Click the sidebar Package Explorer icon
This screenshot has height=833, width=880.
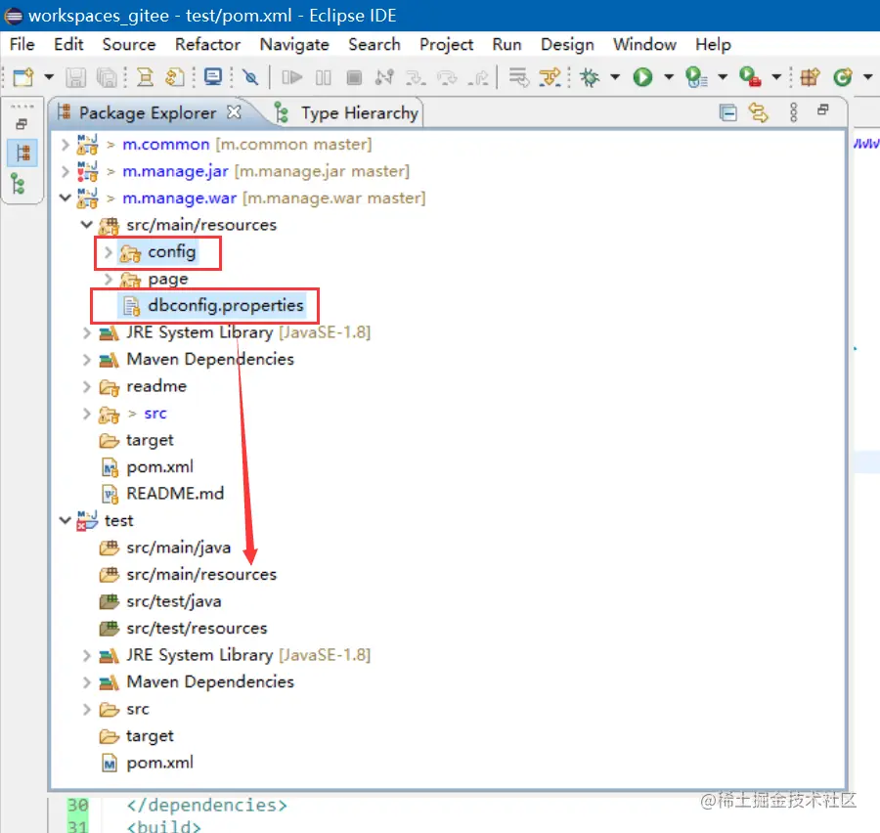[22, 153]
